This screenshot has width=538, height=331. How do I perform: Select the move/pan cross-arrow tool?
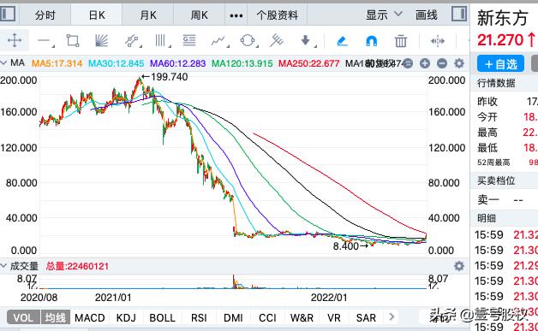[15, 41]
